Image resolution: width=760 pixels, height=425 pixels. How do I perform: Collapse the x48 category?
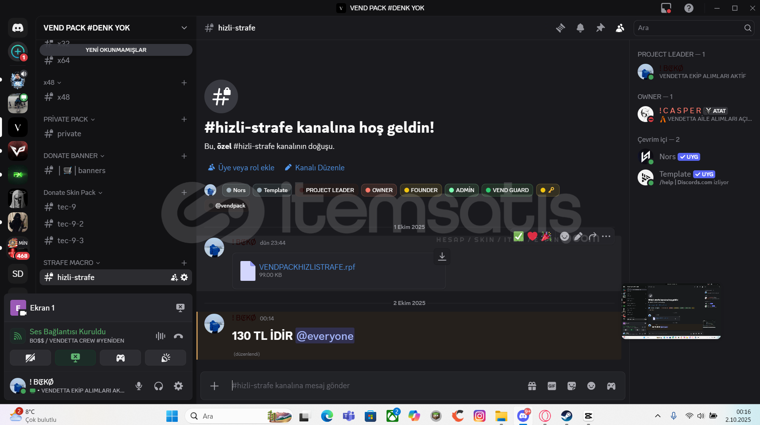tap(52, 82)
